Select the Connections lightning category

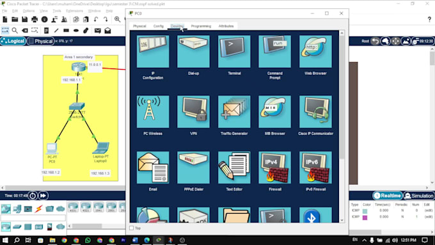pyautogui.click(x=38, y=209)
